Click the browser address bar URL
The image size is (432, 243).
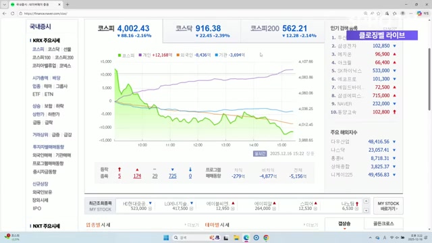click(46, 13)
